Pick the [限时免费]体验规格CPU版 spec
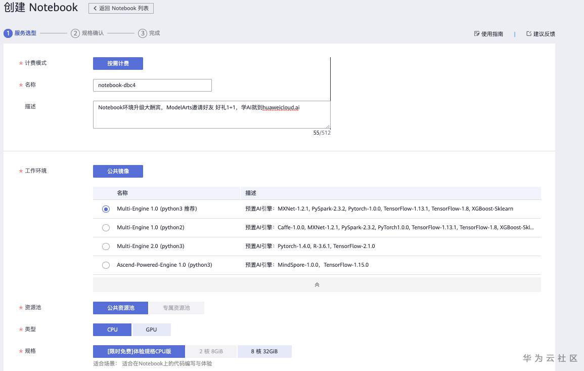584x371 pixels. click(x=139, y=351)
